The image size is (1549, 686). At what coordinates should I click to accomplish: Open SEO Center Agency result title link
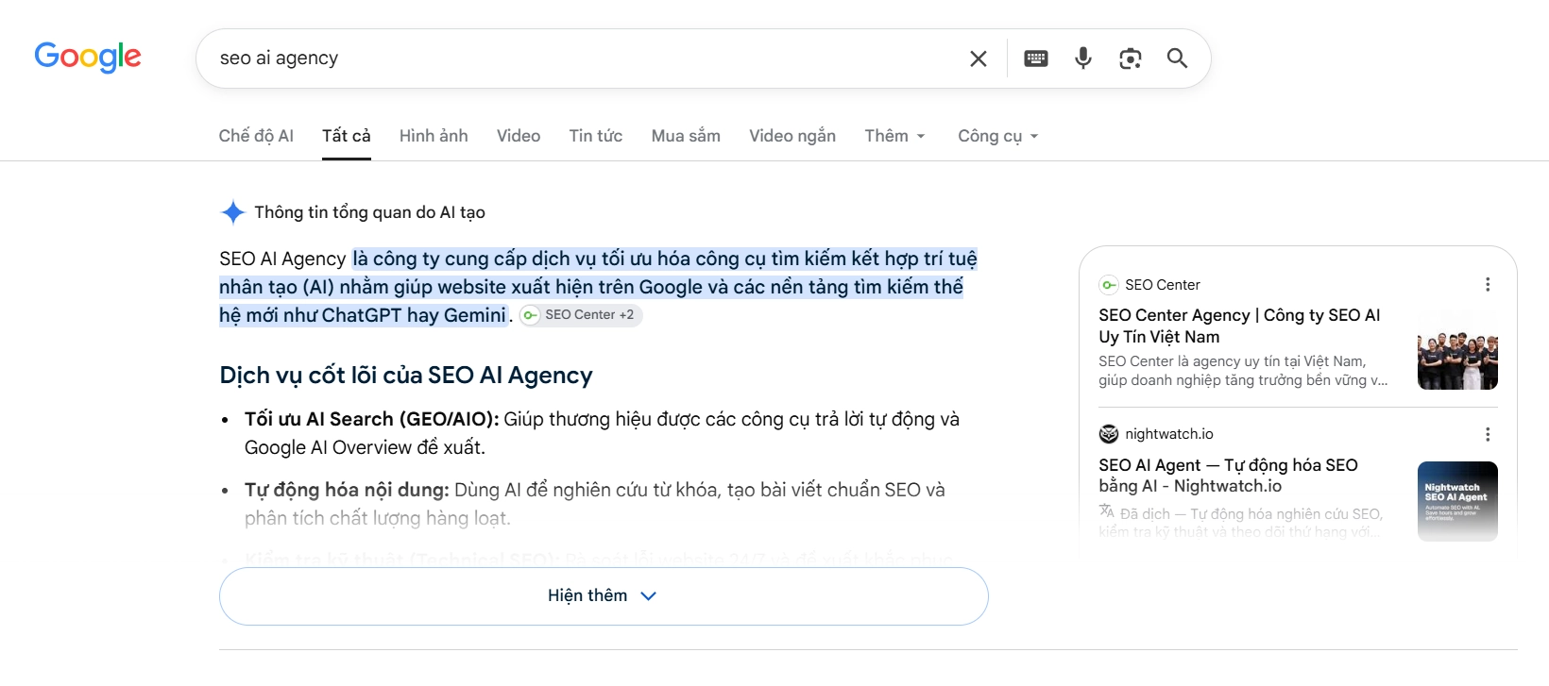point(1239,326)
